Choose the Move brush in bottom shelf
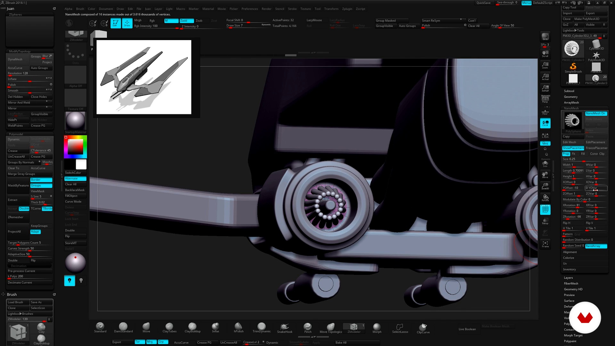This screenshot has height=346, width=615. point(146,328)
